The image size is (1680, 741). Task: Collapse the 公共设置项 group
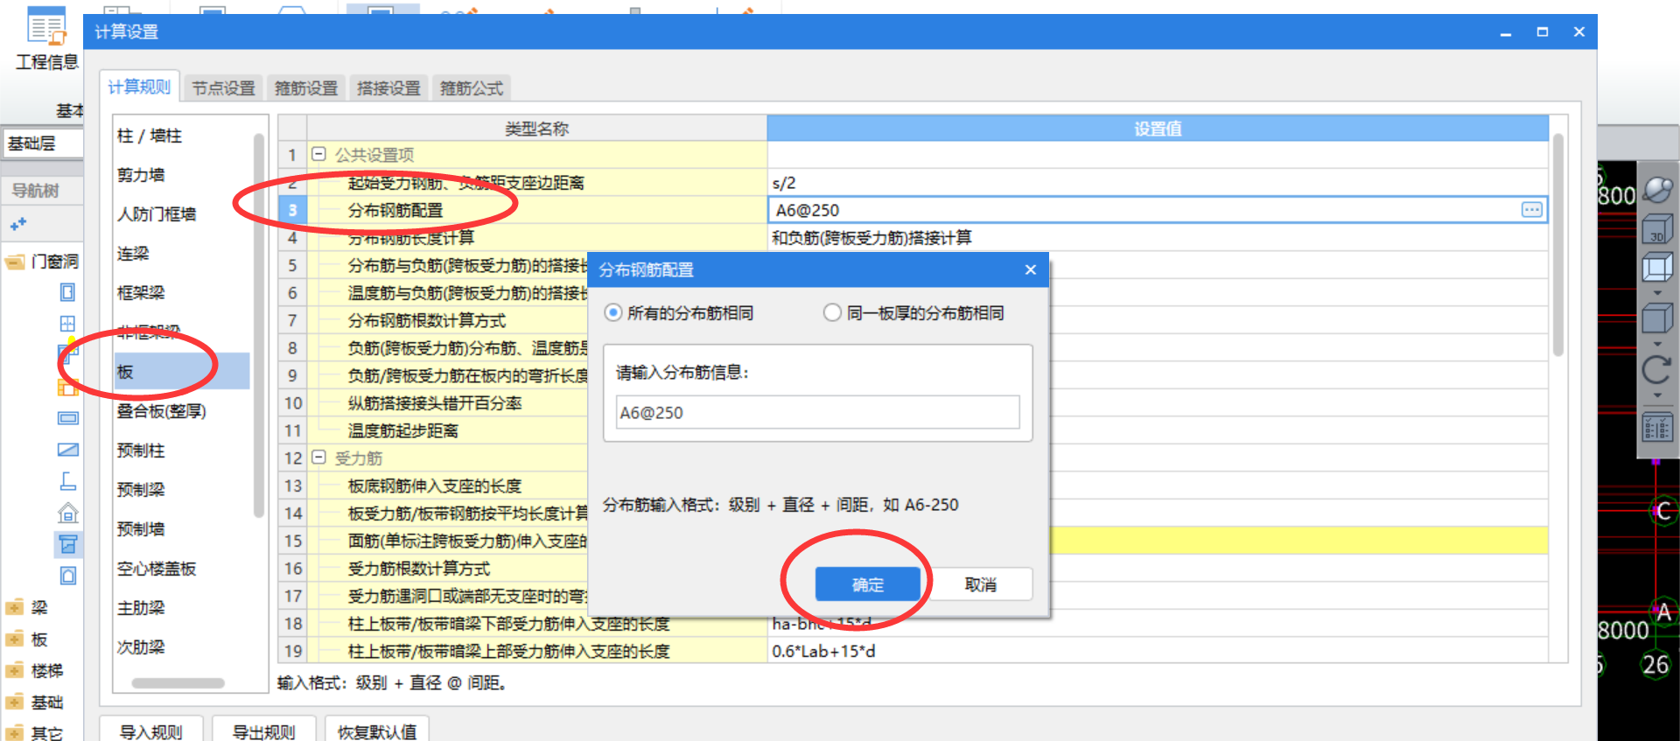pyautogui.click(x=319, y=155)
